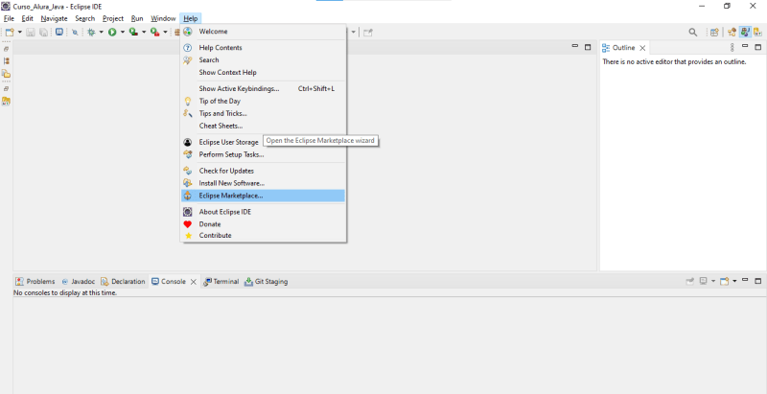Open the Outline view menu with three dots
This screenshot has width=767, height=394.
(x=732, y=47)
